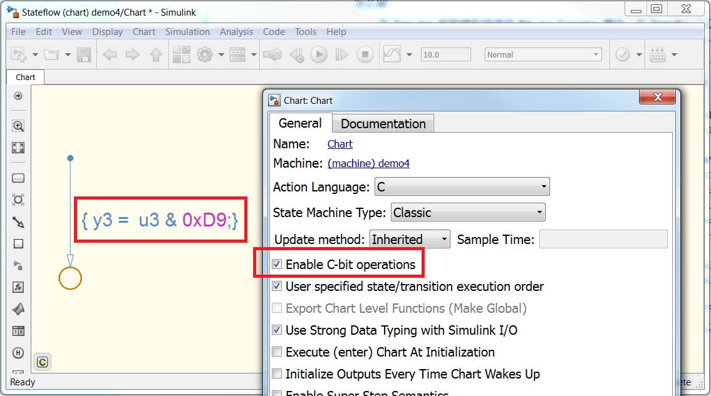Click the Model Advisor checkmark icon
711x396 pixels.
[623, 55]
